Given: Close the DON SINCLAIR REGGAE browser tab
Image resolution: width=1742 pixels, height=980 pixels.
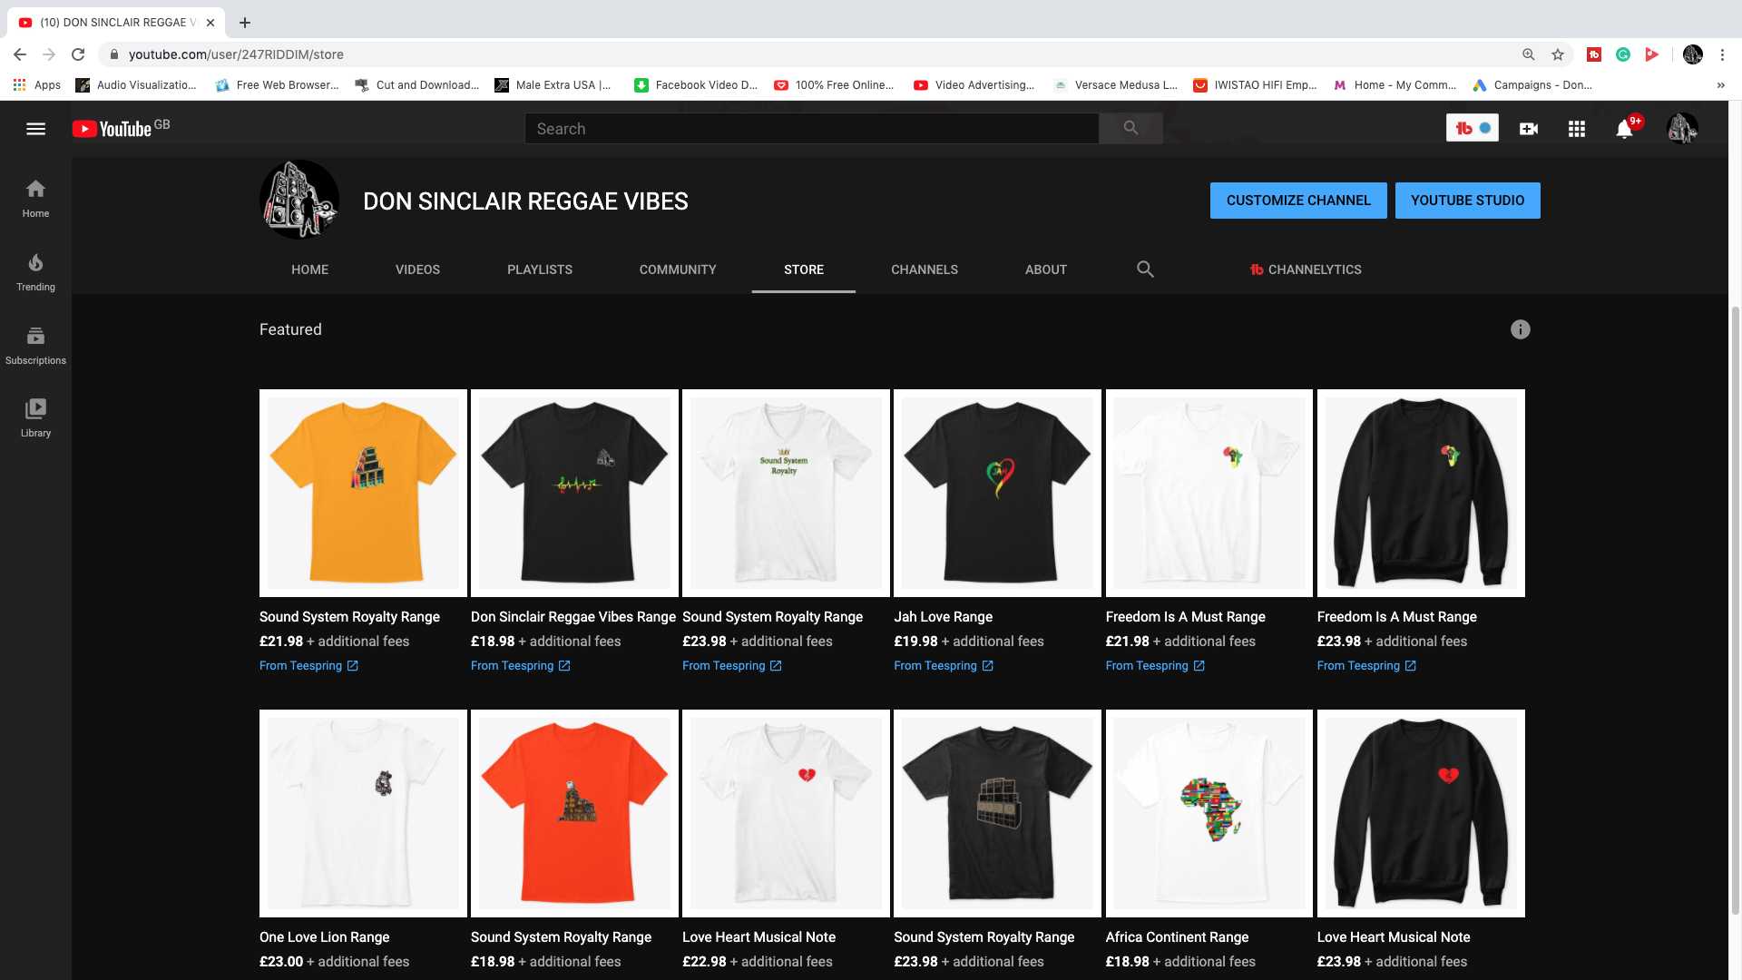Looking at the screenshot, I should [x=210, y=23].
